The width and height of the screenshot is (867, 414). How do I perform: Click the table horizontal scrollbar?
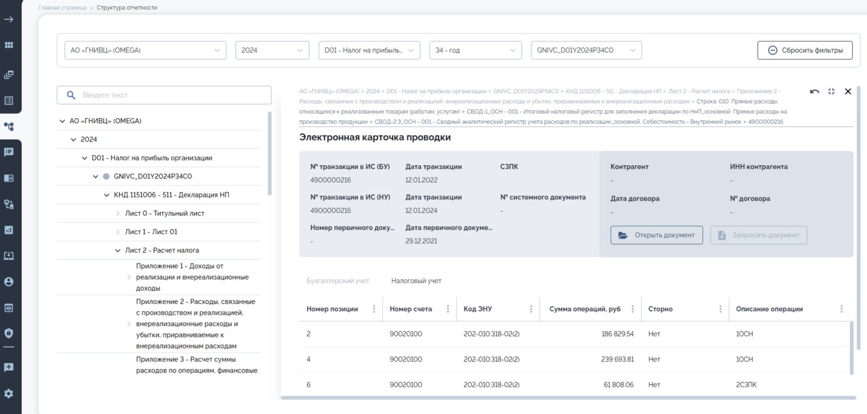(x=568, y=397)
